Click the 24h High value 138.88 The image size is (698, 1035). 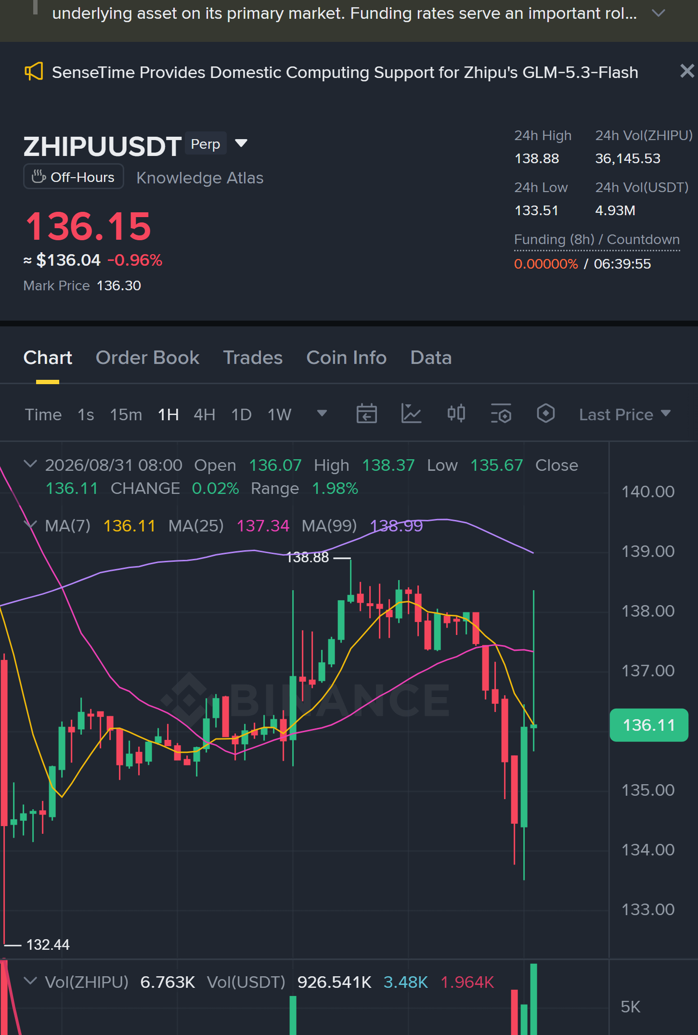(x=537, y=158)
